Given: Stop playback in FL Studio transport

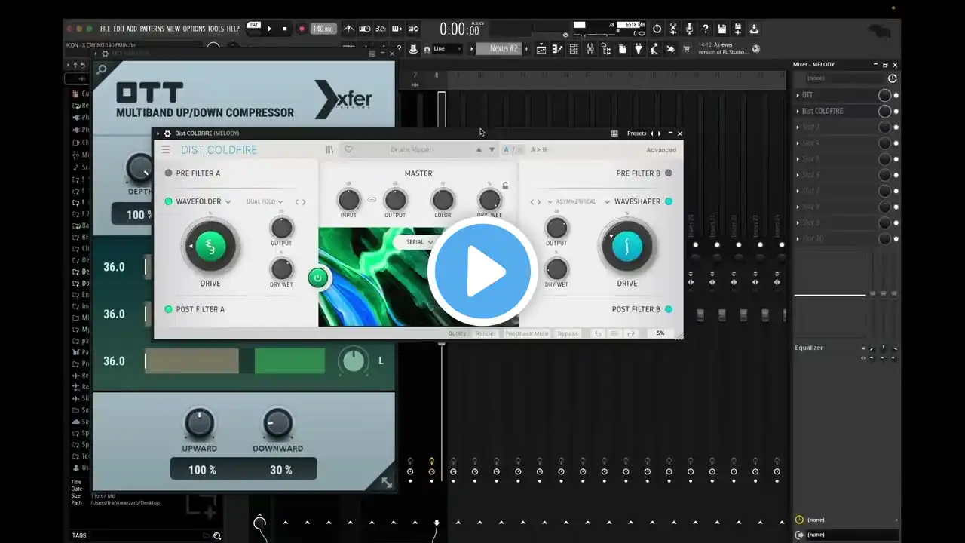Looking at the screenshot, I should pyautogui.click(x=285, y=29).
